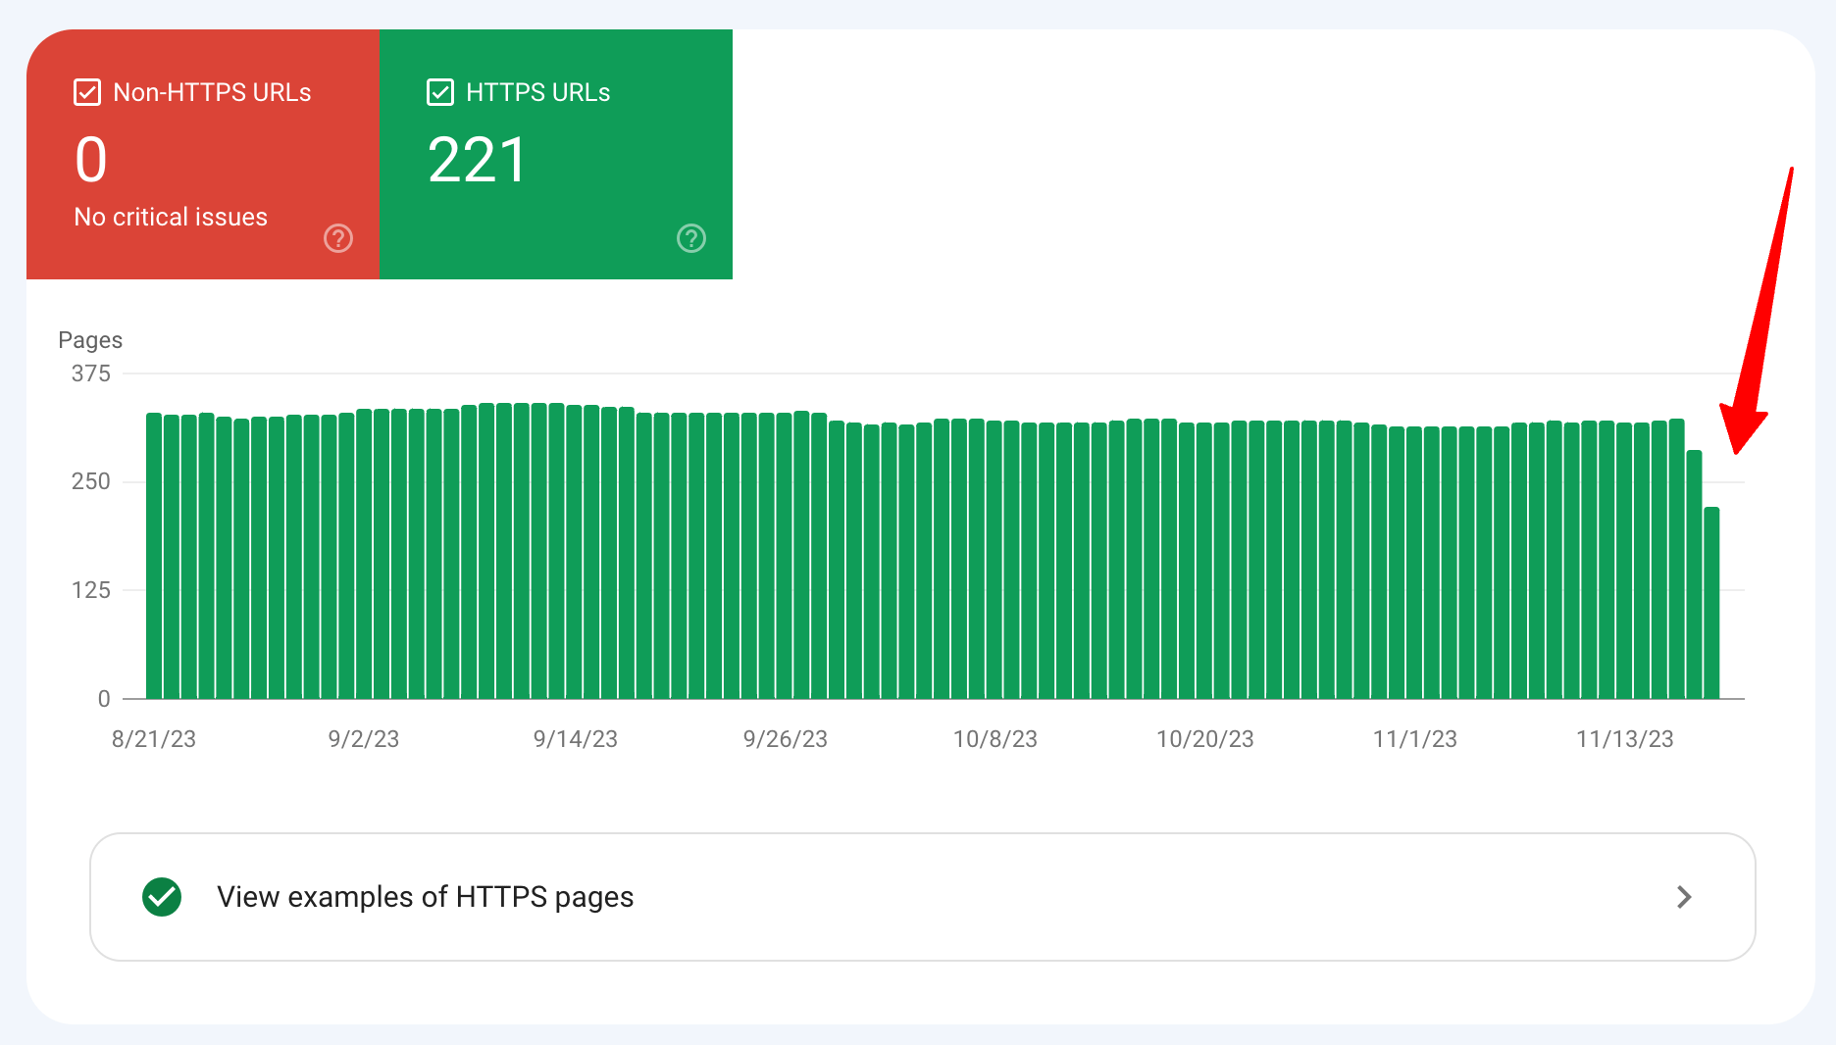Image resolution: width=1836 pixels, height=1045 pixels.
Task: Uncheck the HTTPS URLs checkbox
Action: tap(440, 93)
